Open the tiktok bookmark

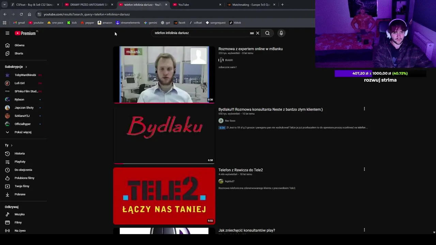(x=235, y=23)
